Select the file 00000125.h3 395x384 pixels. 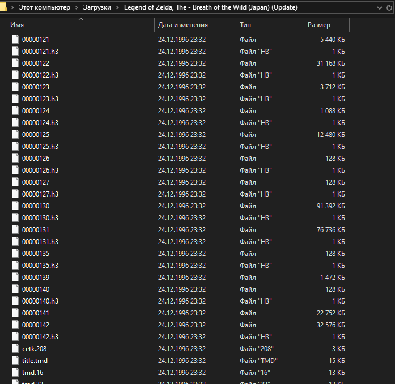(40, 147)
